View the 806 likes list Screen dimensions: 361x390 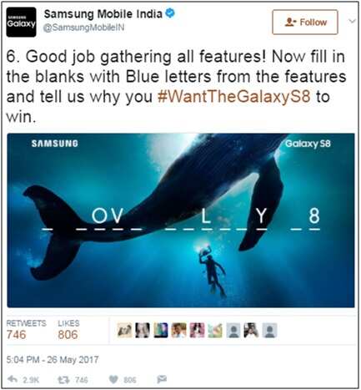pos(68,330)
